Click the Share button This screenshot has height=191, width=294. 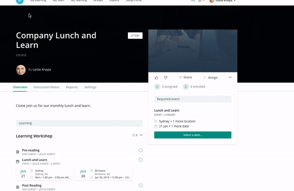(x=185, y=77)
